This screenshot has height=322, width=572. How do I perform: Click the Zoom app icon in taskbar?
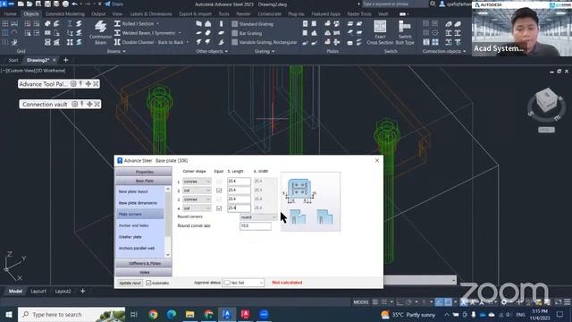(x=264, y=314)
